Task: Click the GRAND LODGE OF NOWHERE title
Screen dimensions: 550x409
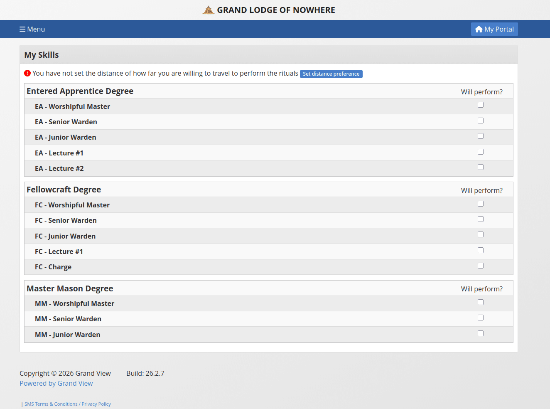Action: pyautogui.click(x=276, y=10)
